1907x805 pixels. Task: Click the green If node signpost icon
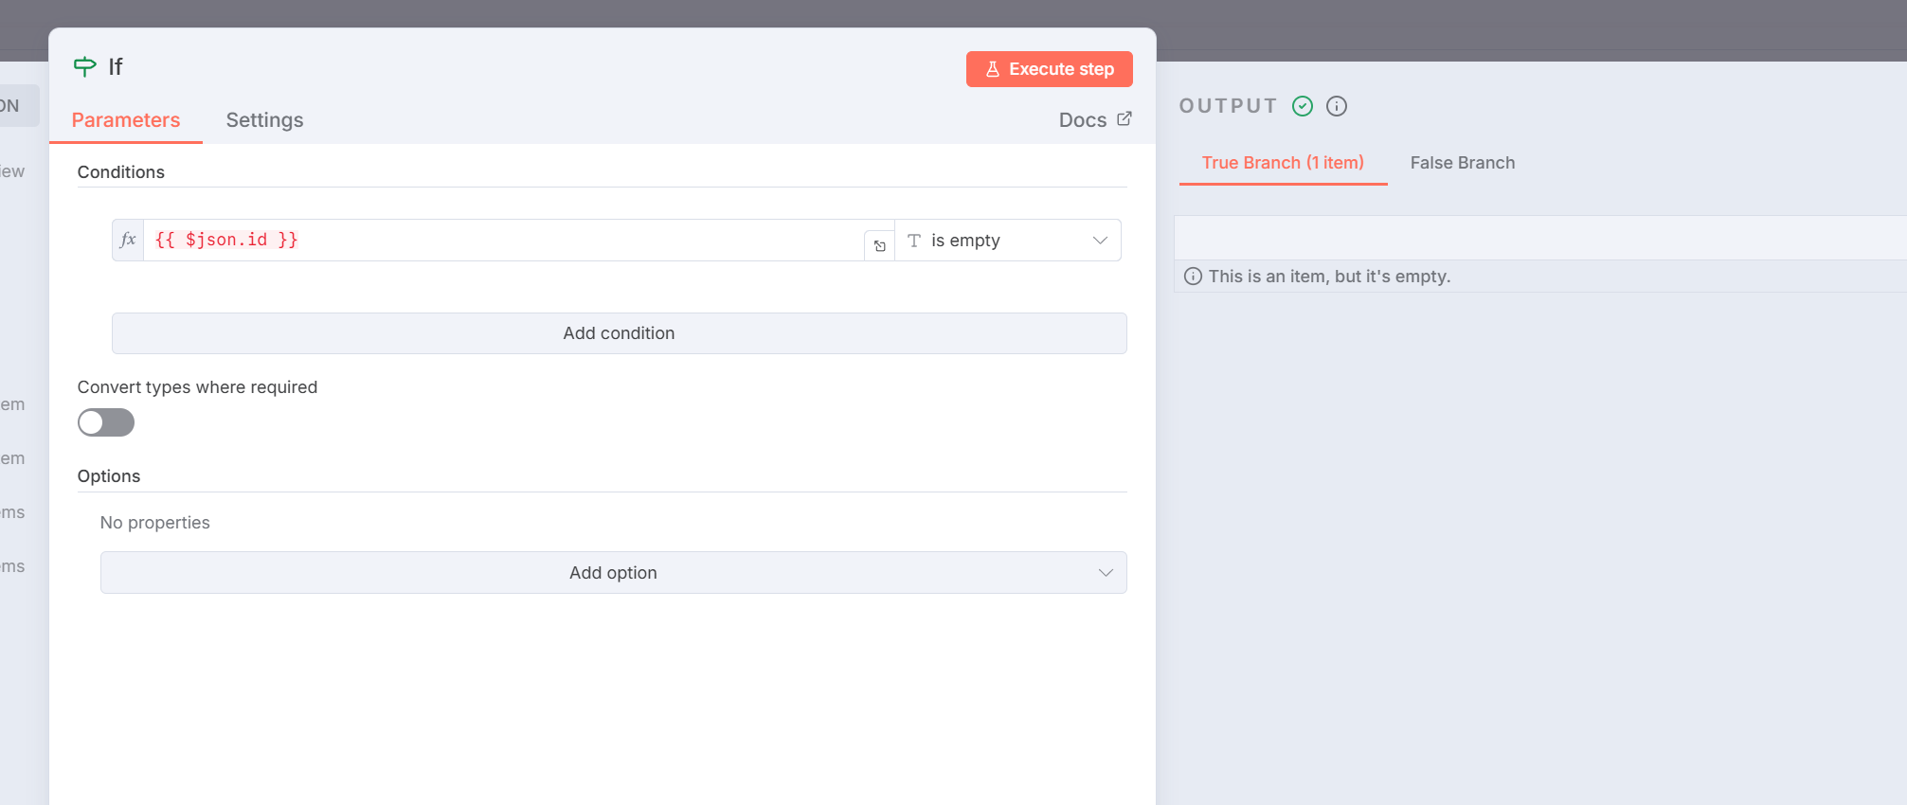(x=84, y=66)
